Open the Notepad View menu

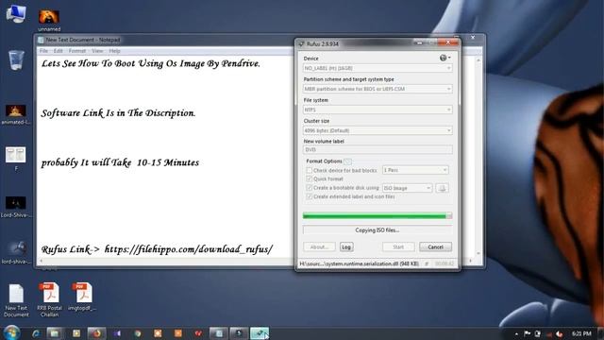tap(97, 51)
